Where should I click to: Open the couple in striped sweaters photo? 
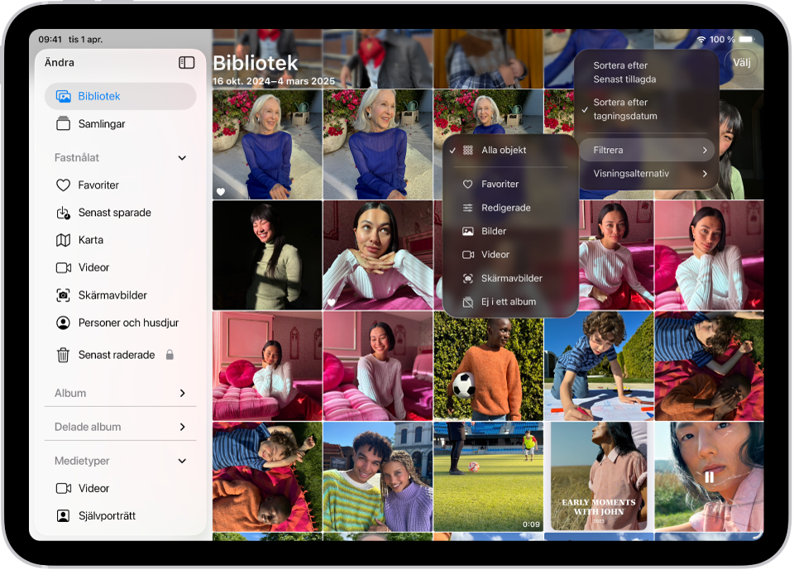[x=378, y=477]
